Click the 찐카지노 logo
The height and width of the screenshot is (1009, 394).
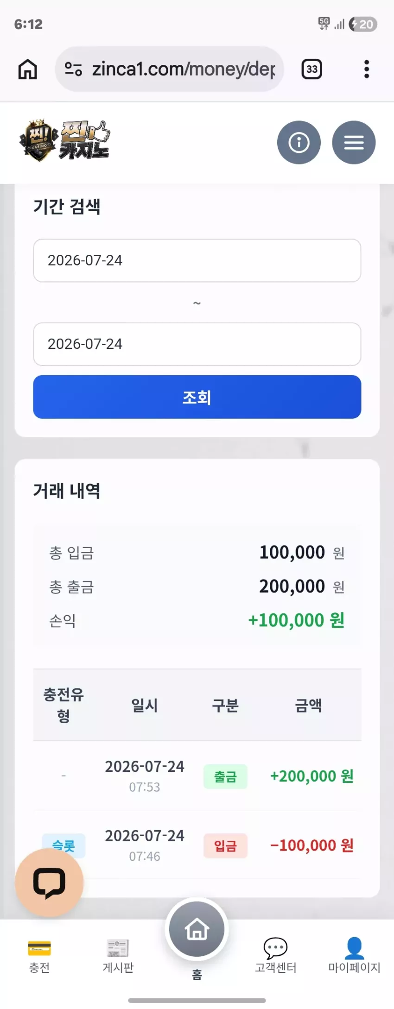(x=64, y=141)
